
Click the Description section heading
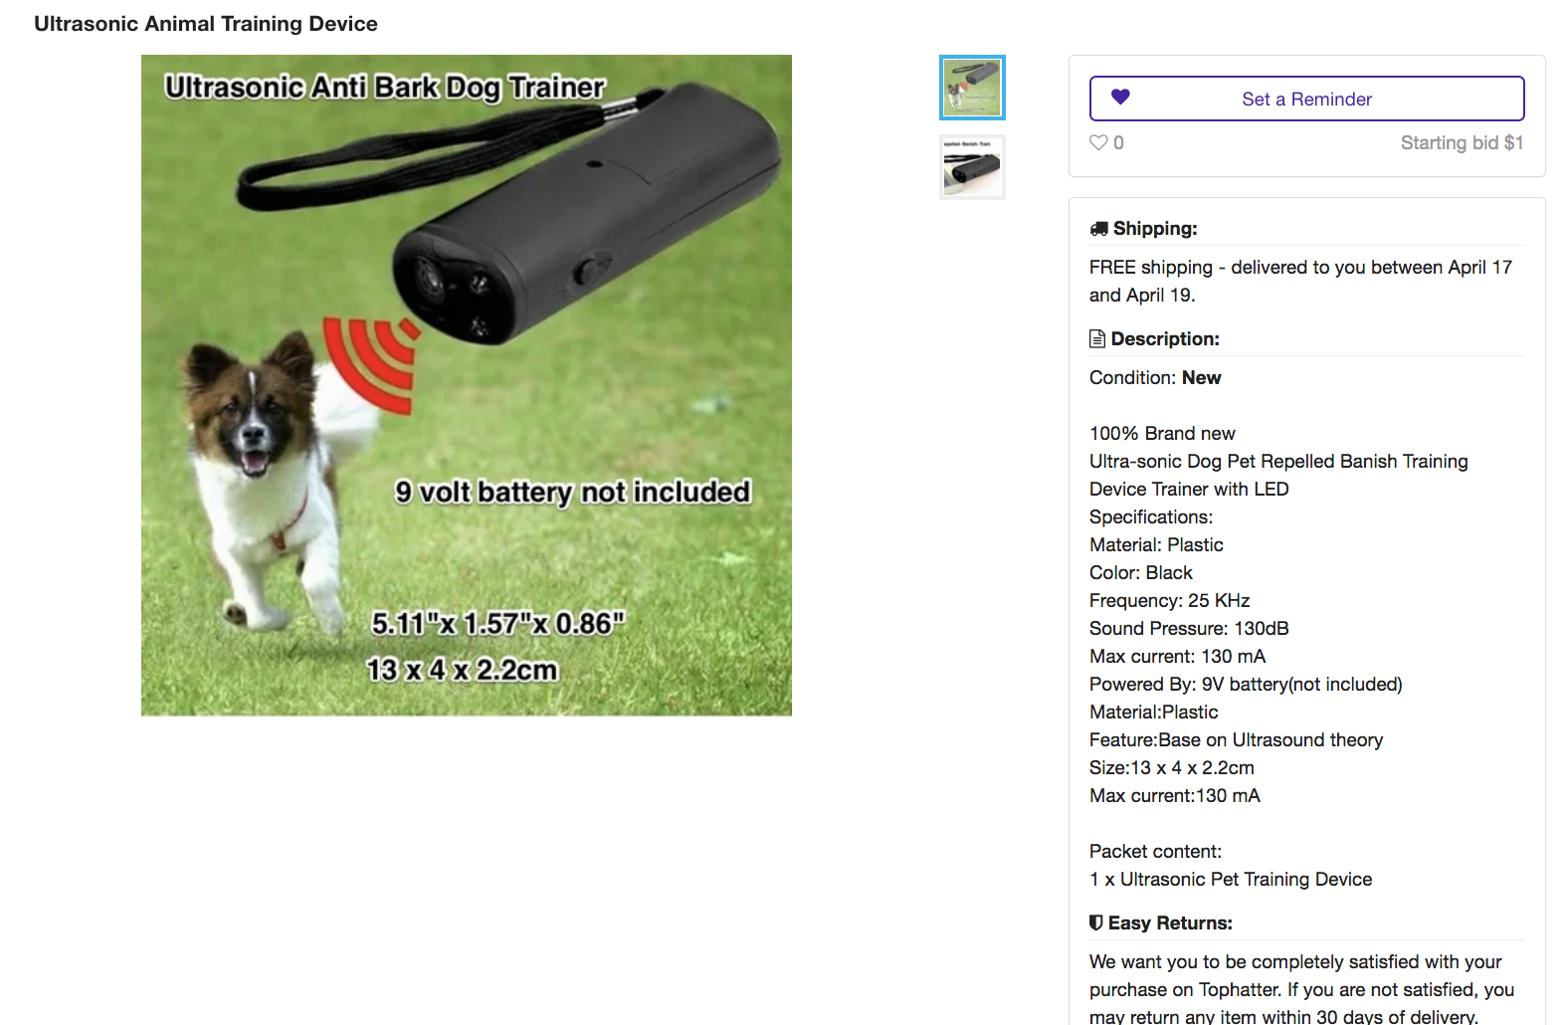[1165, 338]
